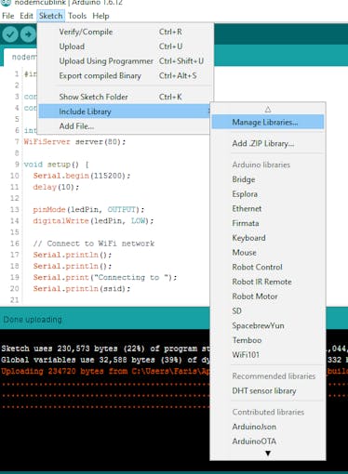Screen dimensions: 348x474
Task: Include the Bridge library
Action: pyautogui.click(x=268, y=179)
